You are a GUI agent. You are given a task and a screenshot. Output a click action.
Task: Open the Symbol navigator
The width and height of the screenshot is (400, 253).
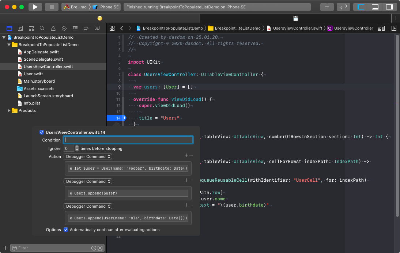[31, 28]
